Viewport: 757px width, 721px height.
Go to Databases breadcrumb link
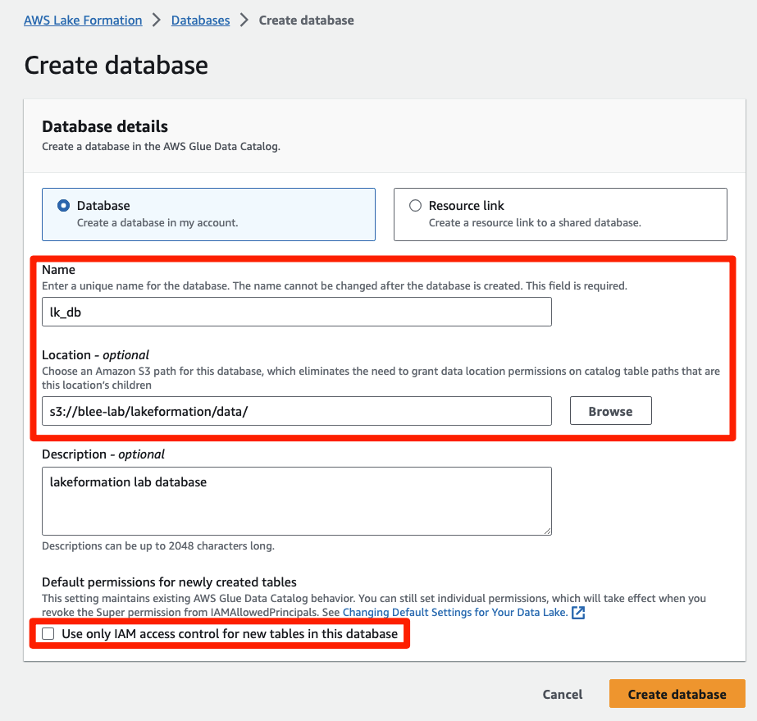pos(200,21)
